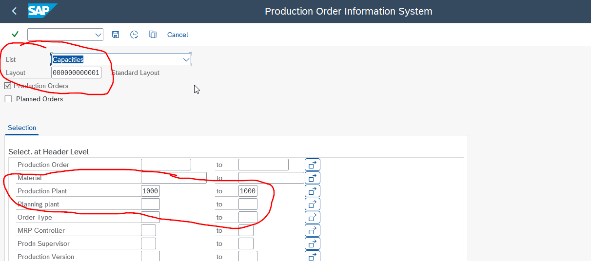
Task: Open multiple selection for Production Version
Action: pyautogui.click(x=313, y=256)
